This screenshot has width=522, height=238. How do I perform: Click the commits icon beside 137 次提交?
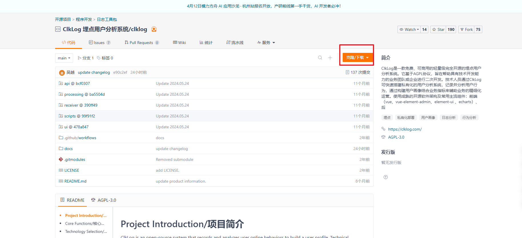tap(347, 72)
